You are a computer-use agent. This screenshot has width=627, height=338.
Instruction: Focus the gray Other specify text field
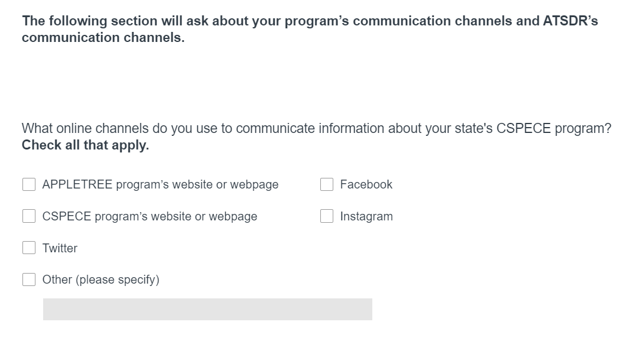point(207,309)
